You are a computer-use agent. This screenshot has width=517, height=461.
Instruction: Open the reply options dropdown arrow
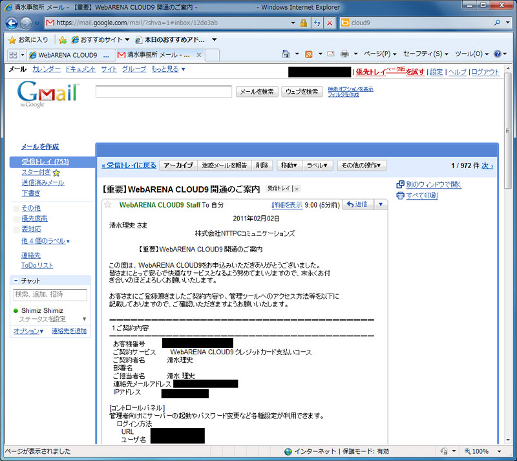pyautogui.click(x=381, y=204)
